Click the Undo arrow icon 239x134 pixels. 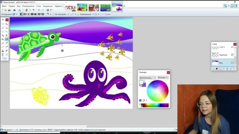[x=39, y=10]
